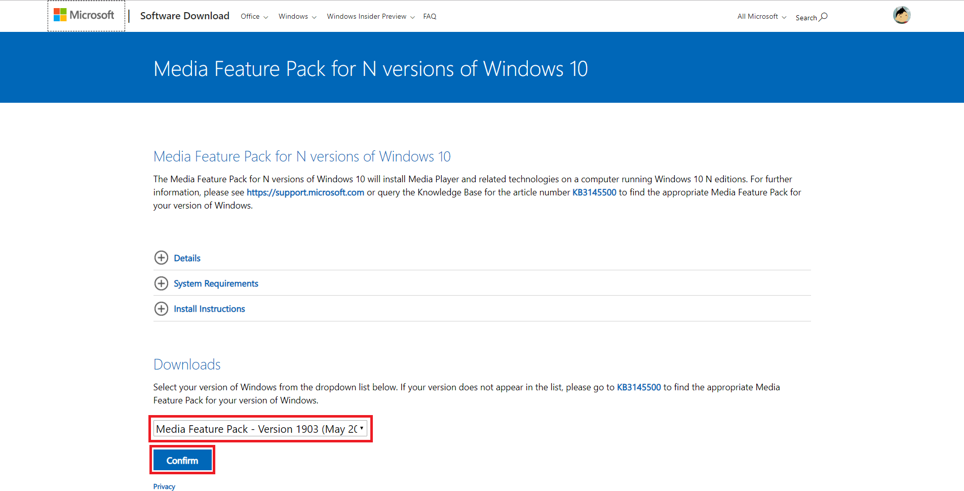Click the Downloads heading
The image size is (964, 491).
[187, 364]
